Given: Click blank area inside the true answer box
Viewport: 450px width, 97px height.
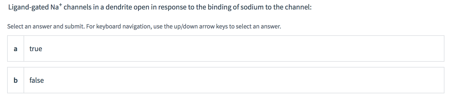Looking at the screenshot, I should (x=239, y=48).
